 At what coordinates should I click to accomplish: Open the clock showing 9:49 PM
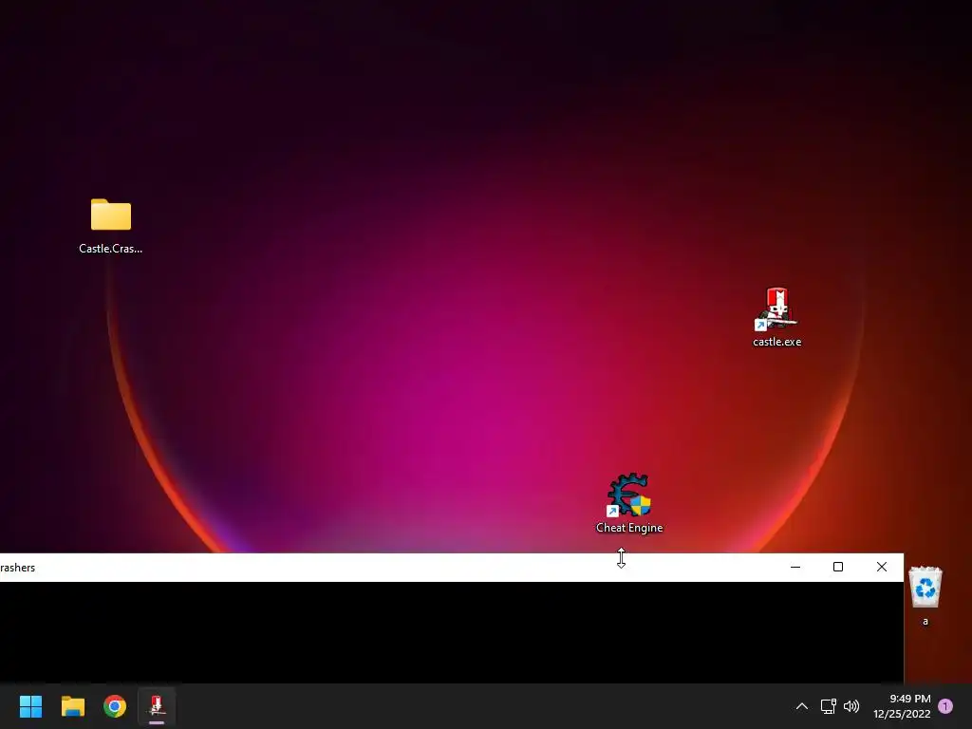tap(902, 706)
